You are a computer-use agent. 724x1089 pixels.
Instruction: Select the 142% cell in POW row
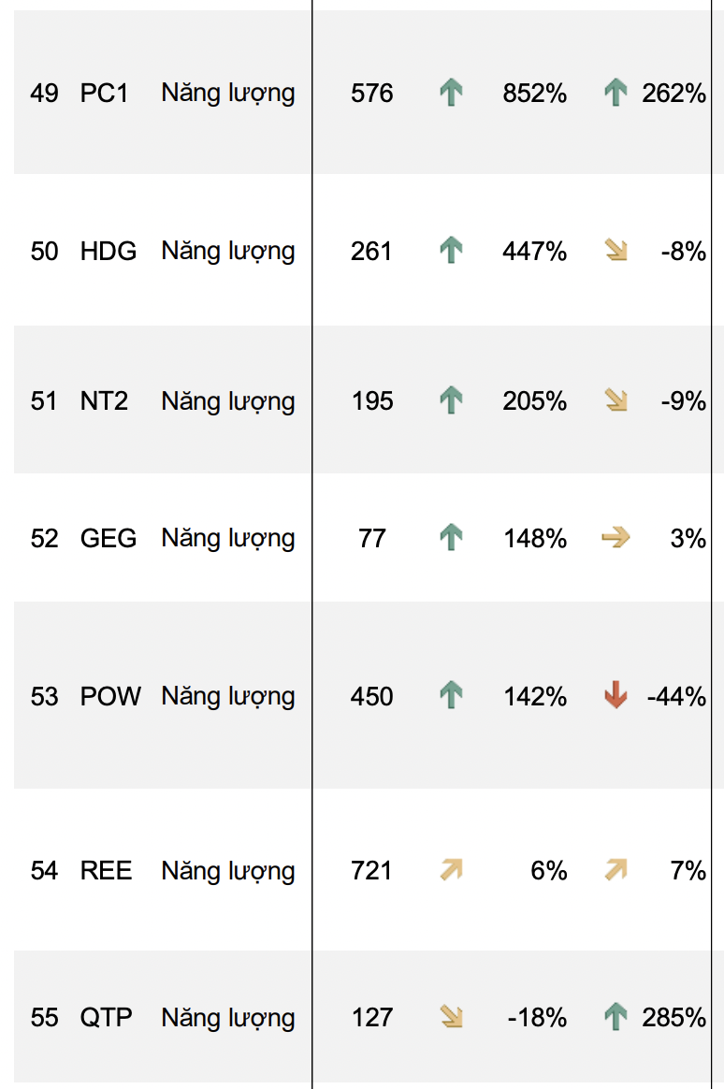(535, 696)
